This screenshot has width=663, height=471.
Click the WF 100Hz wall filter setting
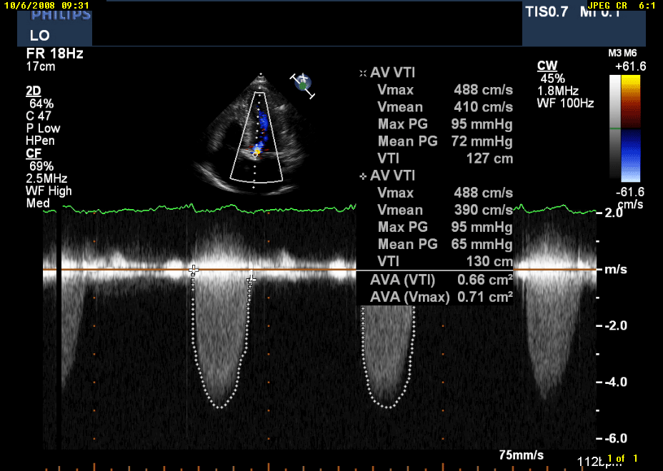click(564, 103)
